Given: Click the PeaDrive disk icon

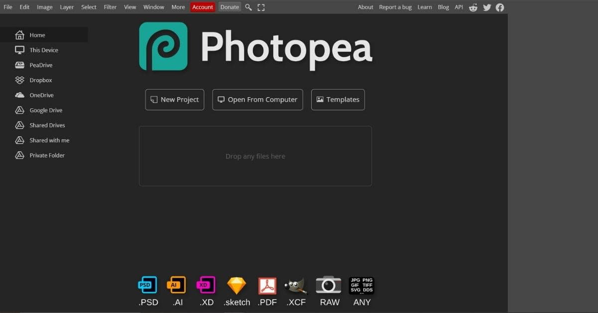Looking at the screenshot, I should (19, 65).
